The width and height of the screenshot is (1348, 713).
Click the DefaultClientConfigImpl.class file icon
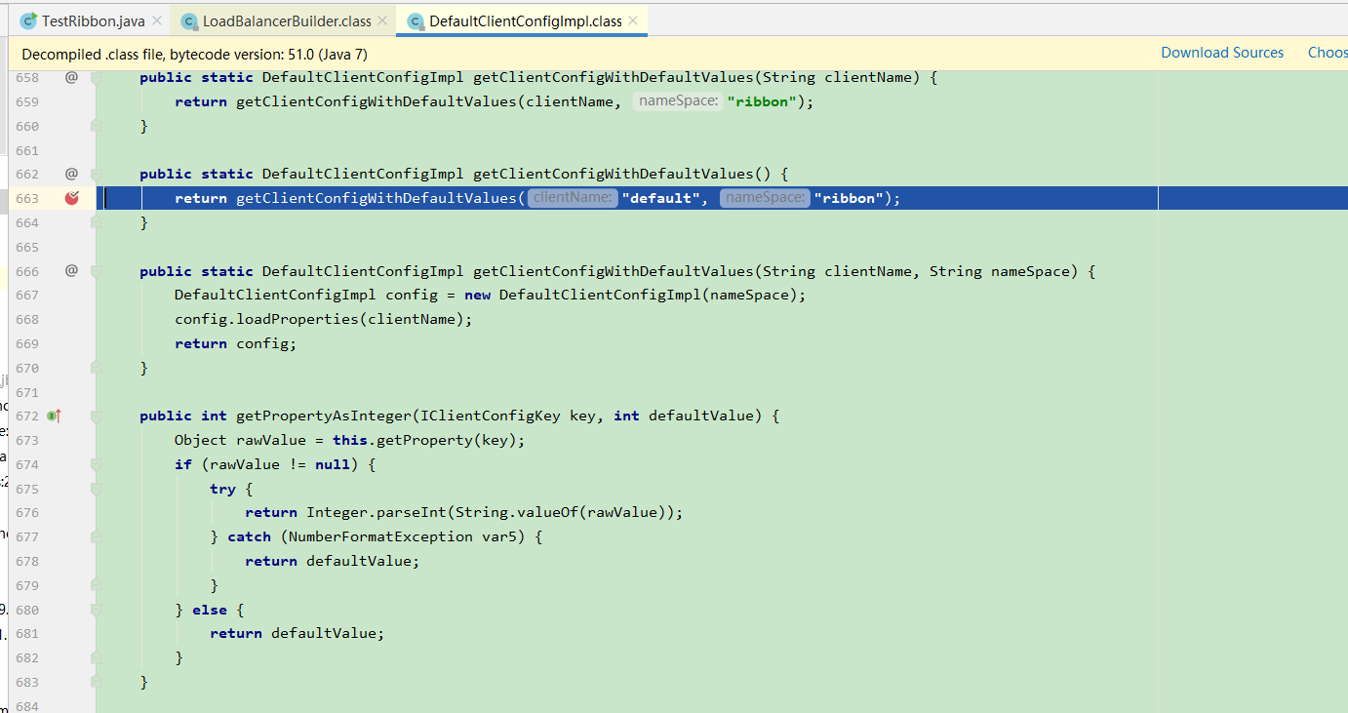point(416,20)
